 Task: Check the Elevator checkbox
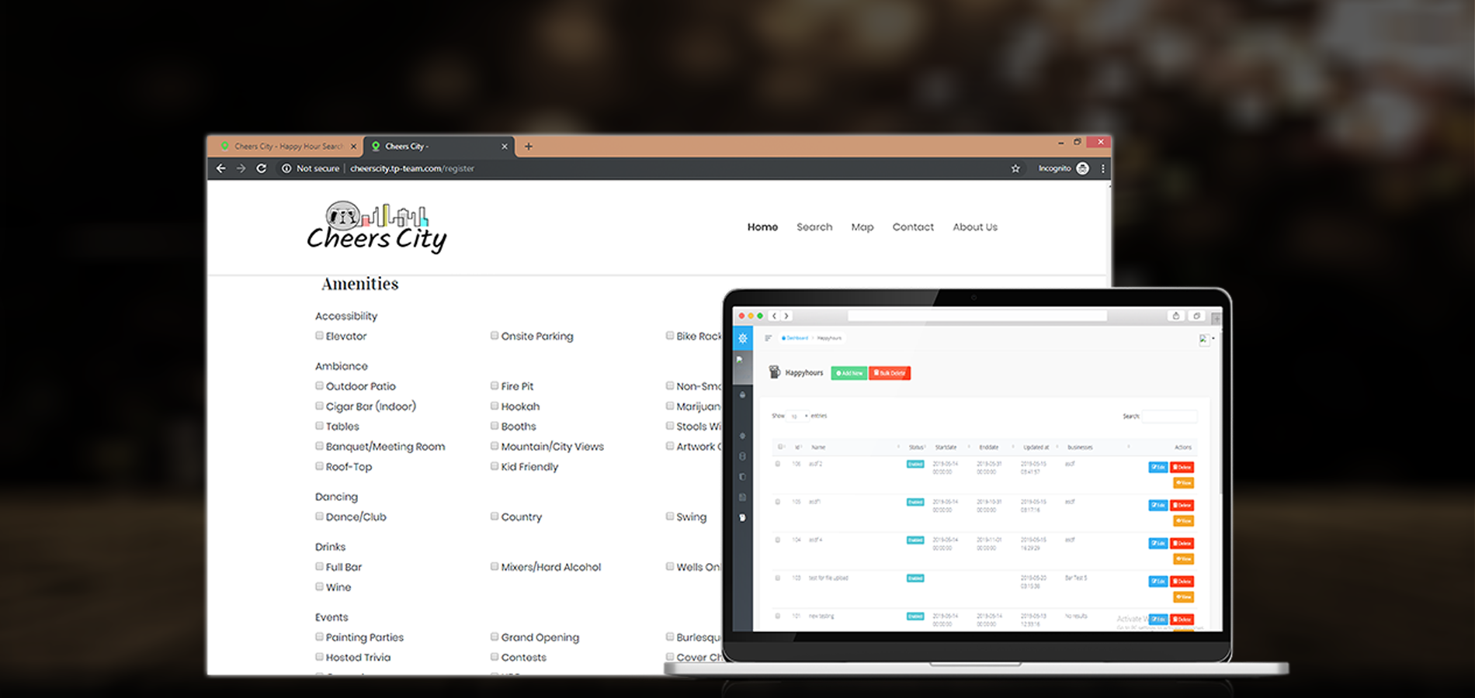pyautogui.click(x=319, y=336)
